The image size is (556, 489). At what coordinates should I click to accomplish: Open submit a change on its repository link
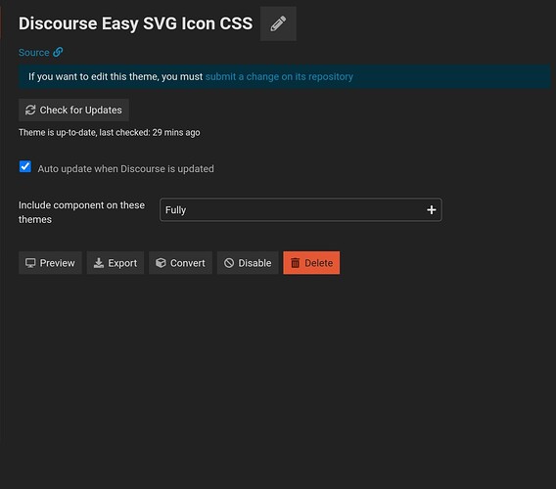point(279,76)
